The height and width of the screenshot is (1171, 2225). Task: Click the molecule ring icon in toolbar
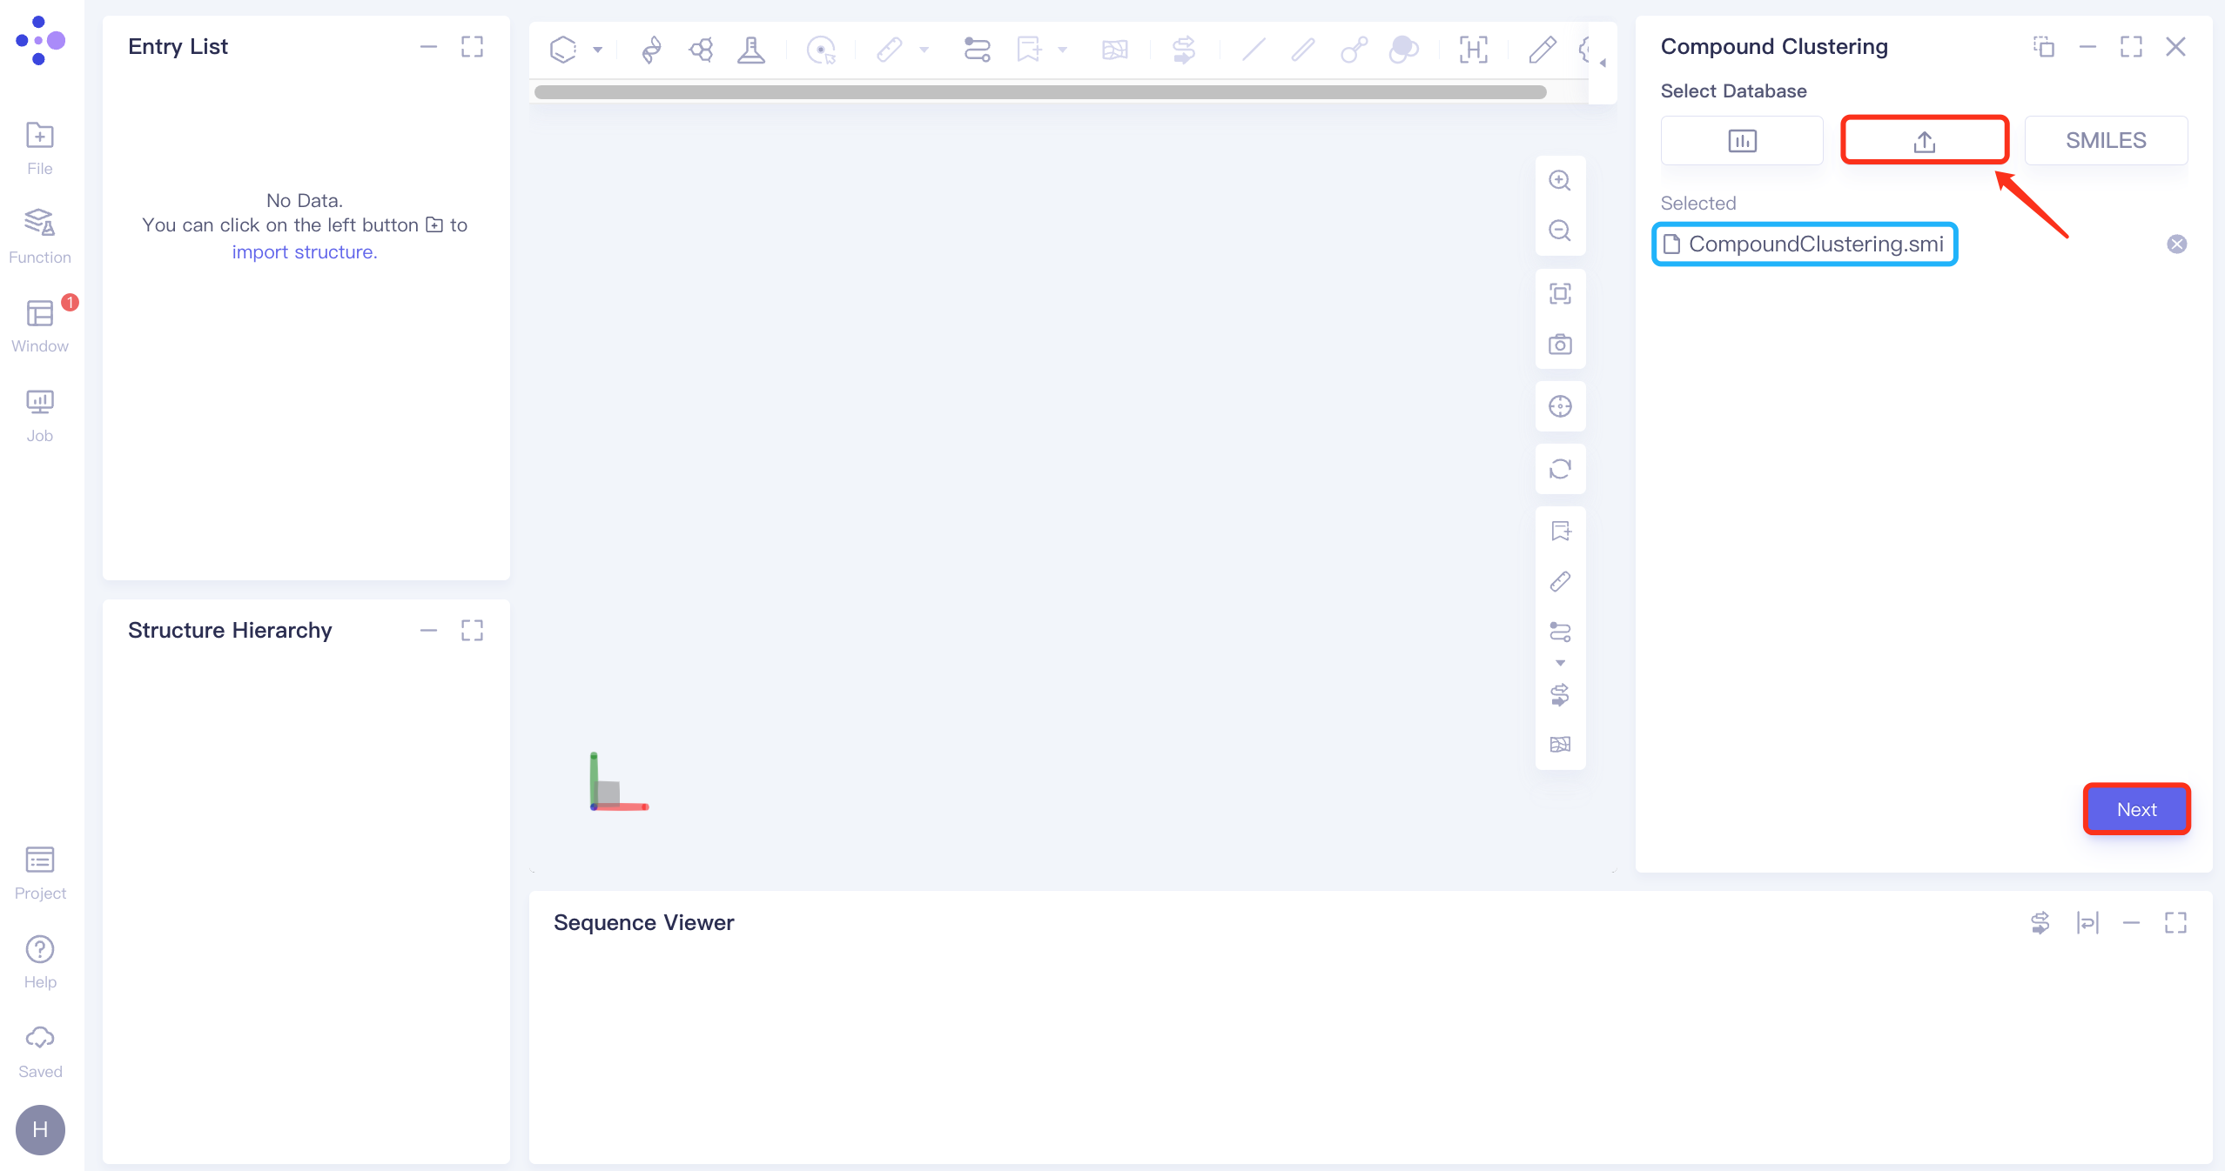pyautogui.click(x=701, y=50)
